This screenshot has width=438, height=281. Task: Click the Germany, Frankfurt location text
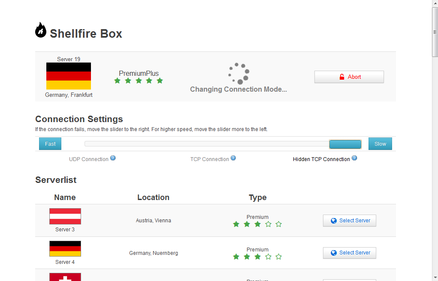point(69,95)
